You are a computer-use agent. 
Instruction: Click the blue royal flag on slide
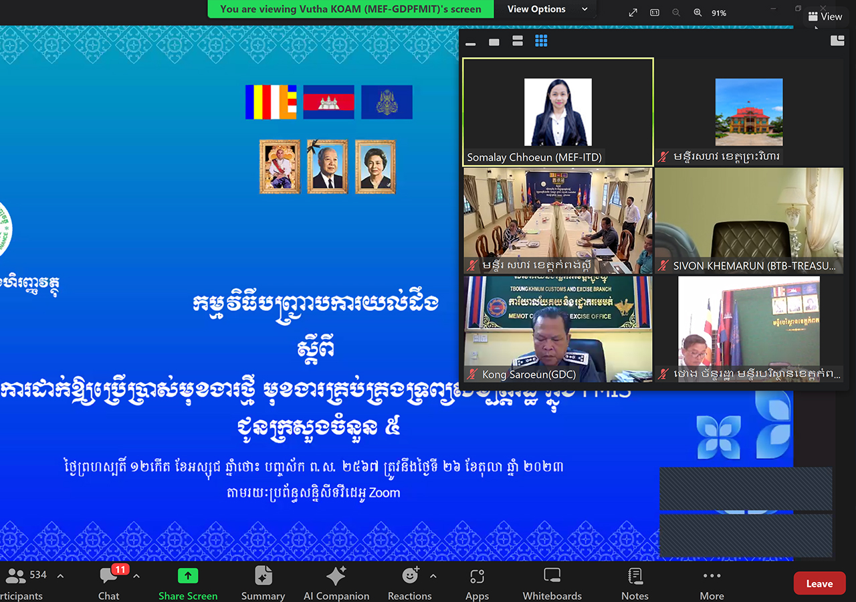coord(387,102)
